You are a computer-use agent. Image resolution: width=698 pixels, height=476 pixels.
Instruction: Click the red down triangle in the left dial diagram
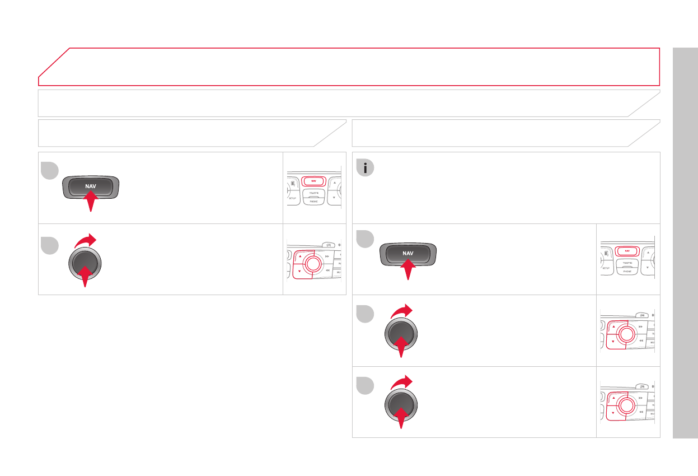[300, 271]
